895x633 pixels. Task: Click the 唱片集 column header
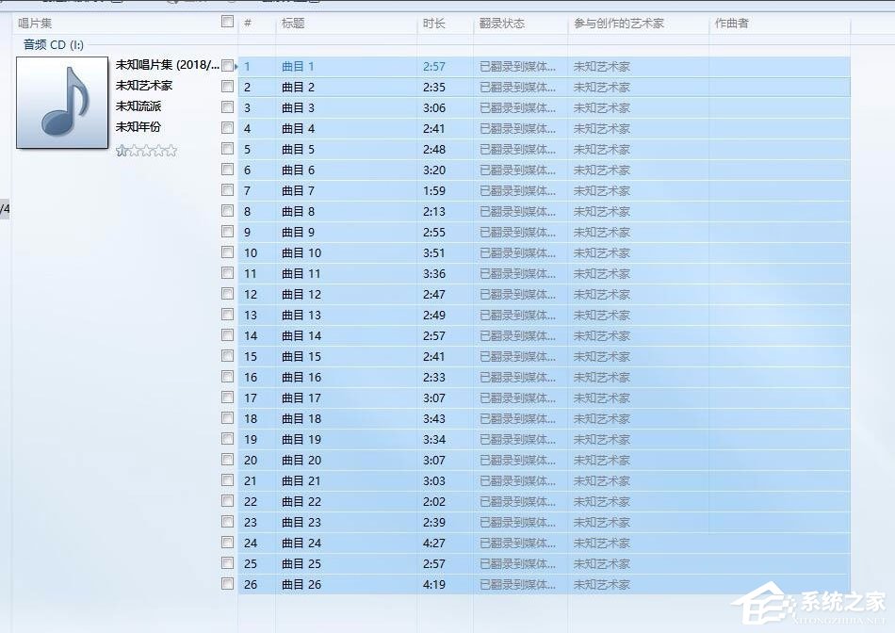36,23
